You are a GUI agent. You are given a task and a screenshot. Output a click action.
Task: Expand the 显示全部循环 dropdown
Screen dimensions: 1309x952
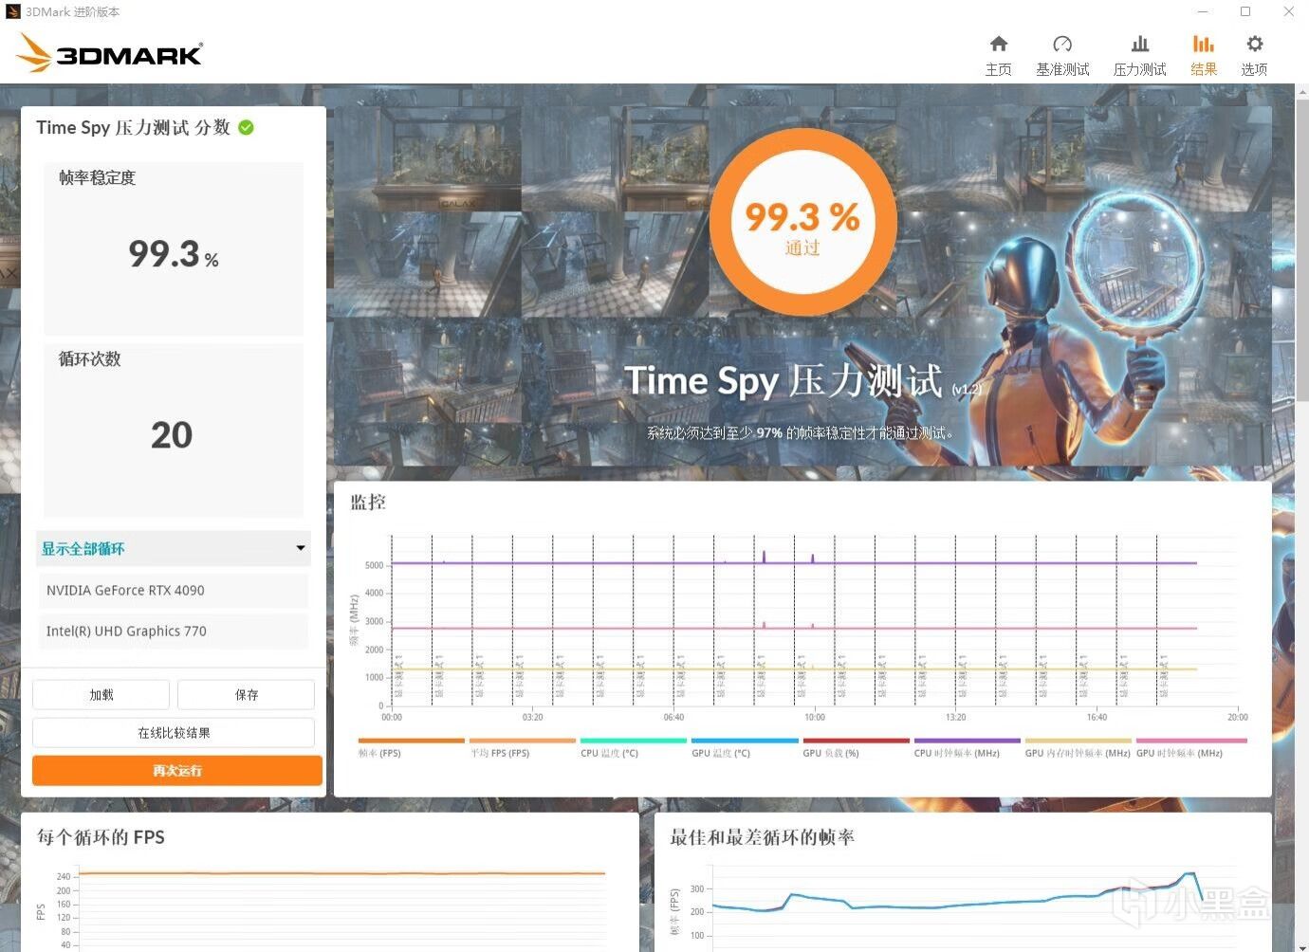point(174,548)
